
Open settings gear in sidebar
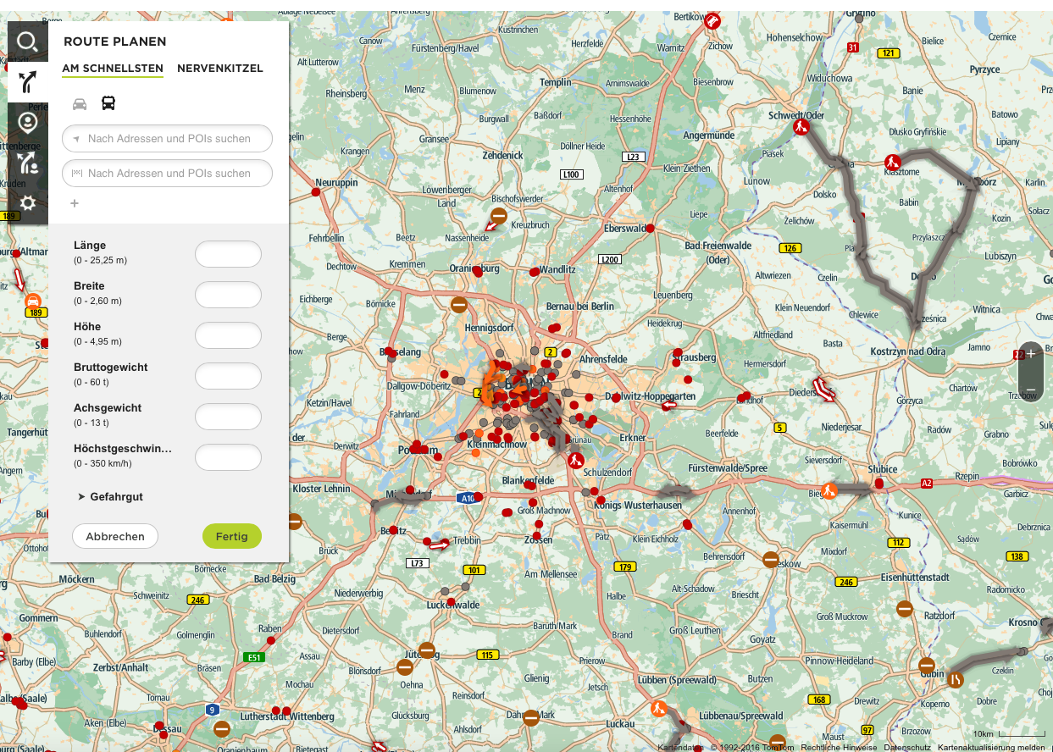coord(28,203)
